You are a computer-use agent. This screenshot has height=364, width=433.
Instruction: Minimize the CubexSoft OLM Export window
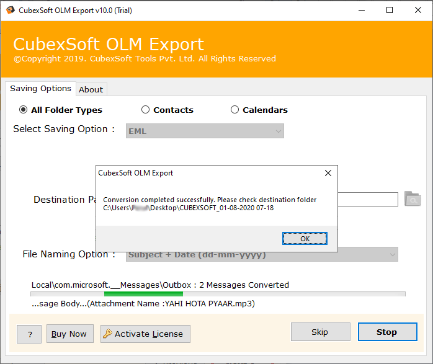pos(362,10)
